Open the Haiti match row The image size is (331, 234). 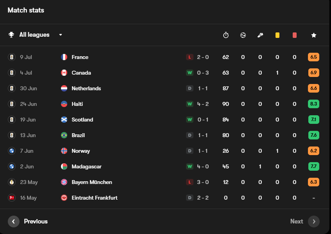[x=164, y=104]
